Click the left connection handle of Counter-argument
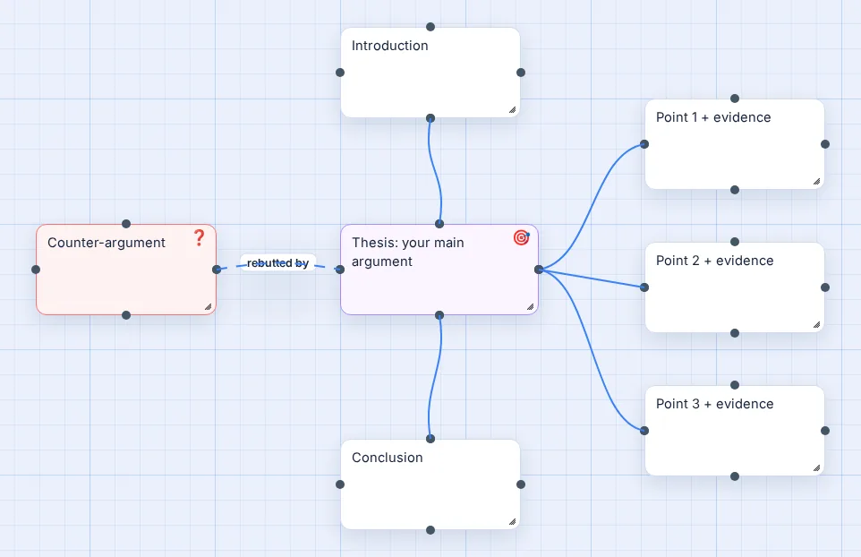Image resolution: width=861 pixels, height=557 pixels. tap(36, 270)
